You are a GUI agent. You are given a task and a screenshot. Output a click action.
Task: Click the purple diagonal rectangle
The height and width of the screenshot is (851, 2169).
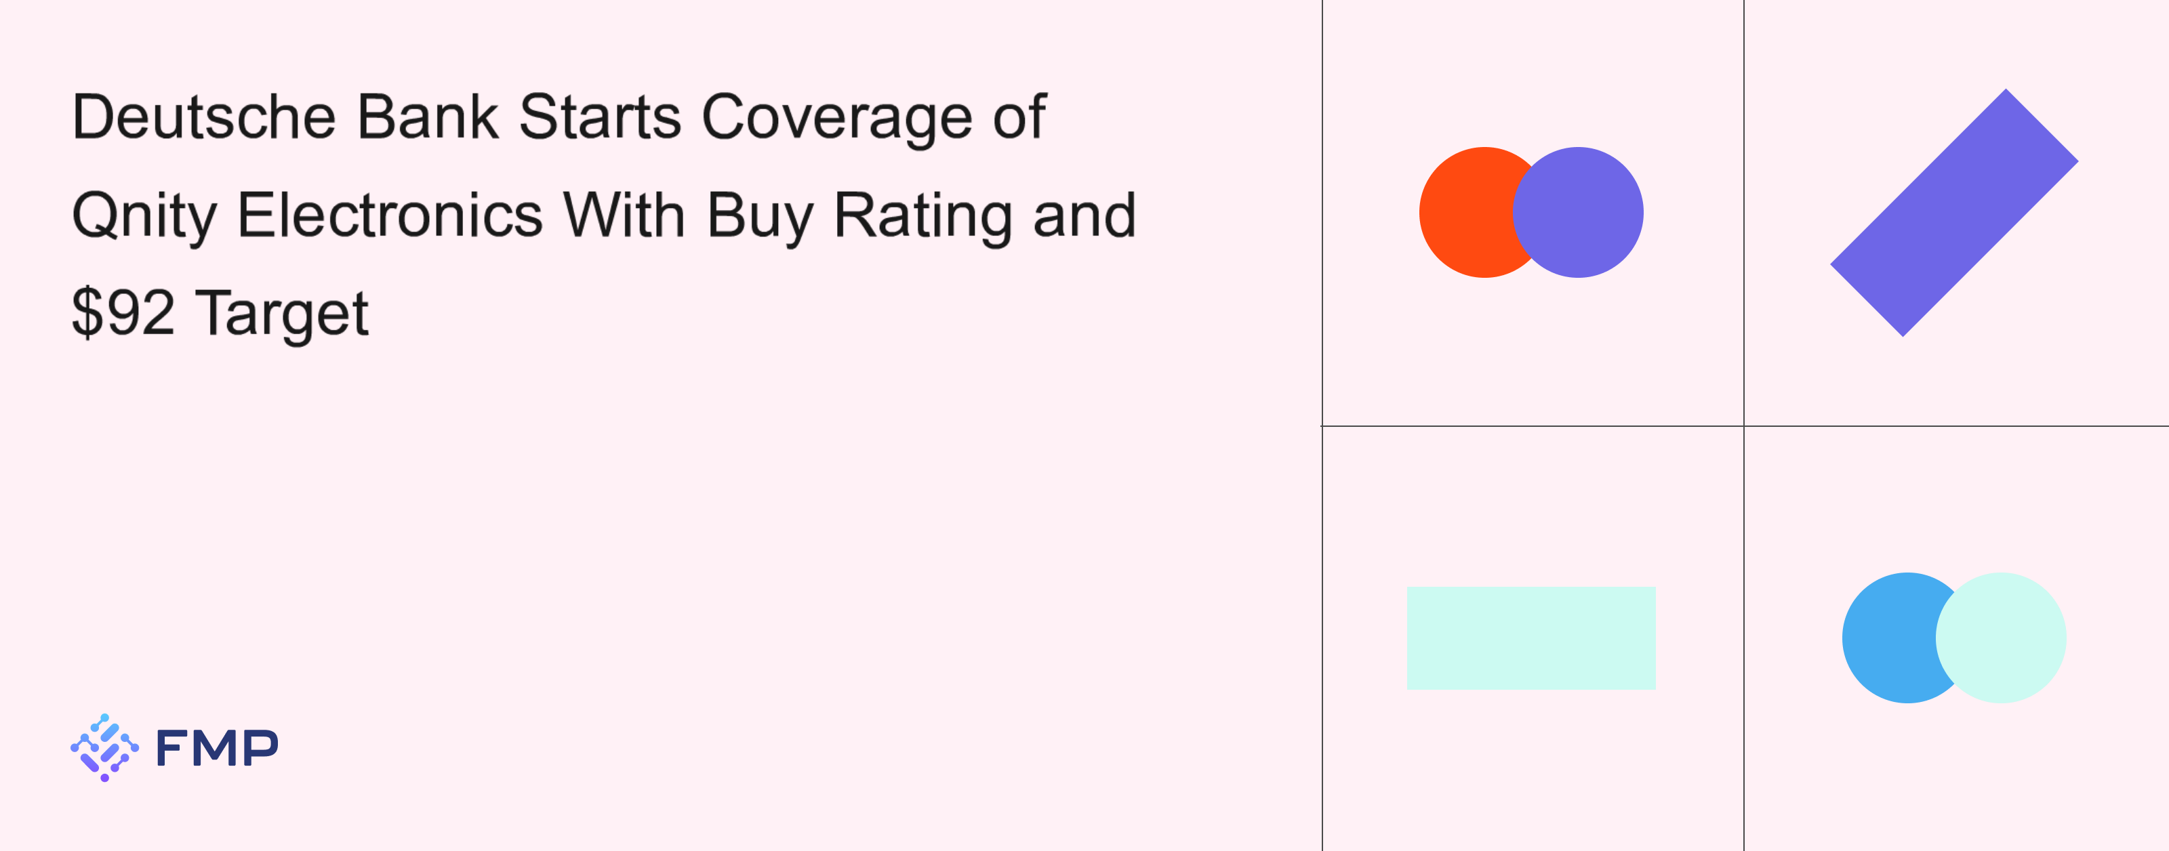1954,212
